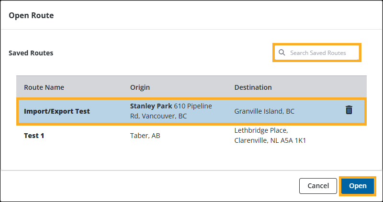The height and width of the screenshot is (202, 383).
Task: Click the Rd, Vancouver, BC address line
Action: click(x=158, y=116)
